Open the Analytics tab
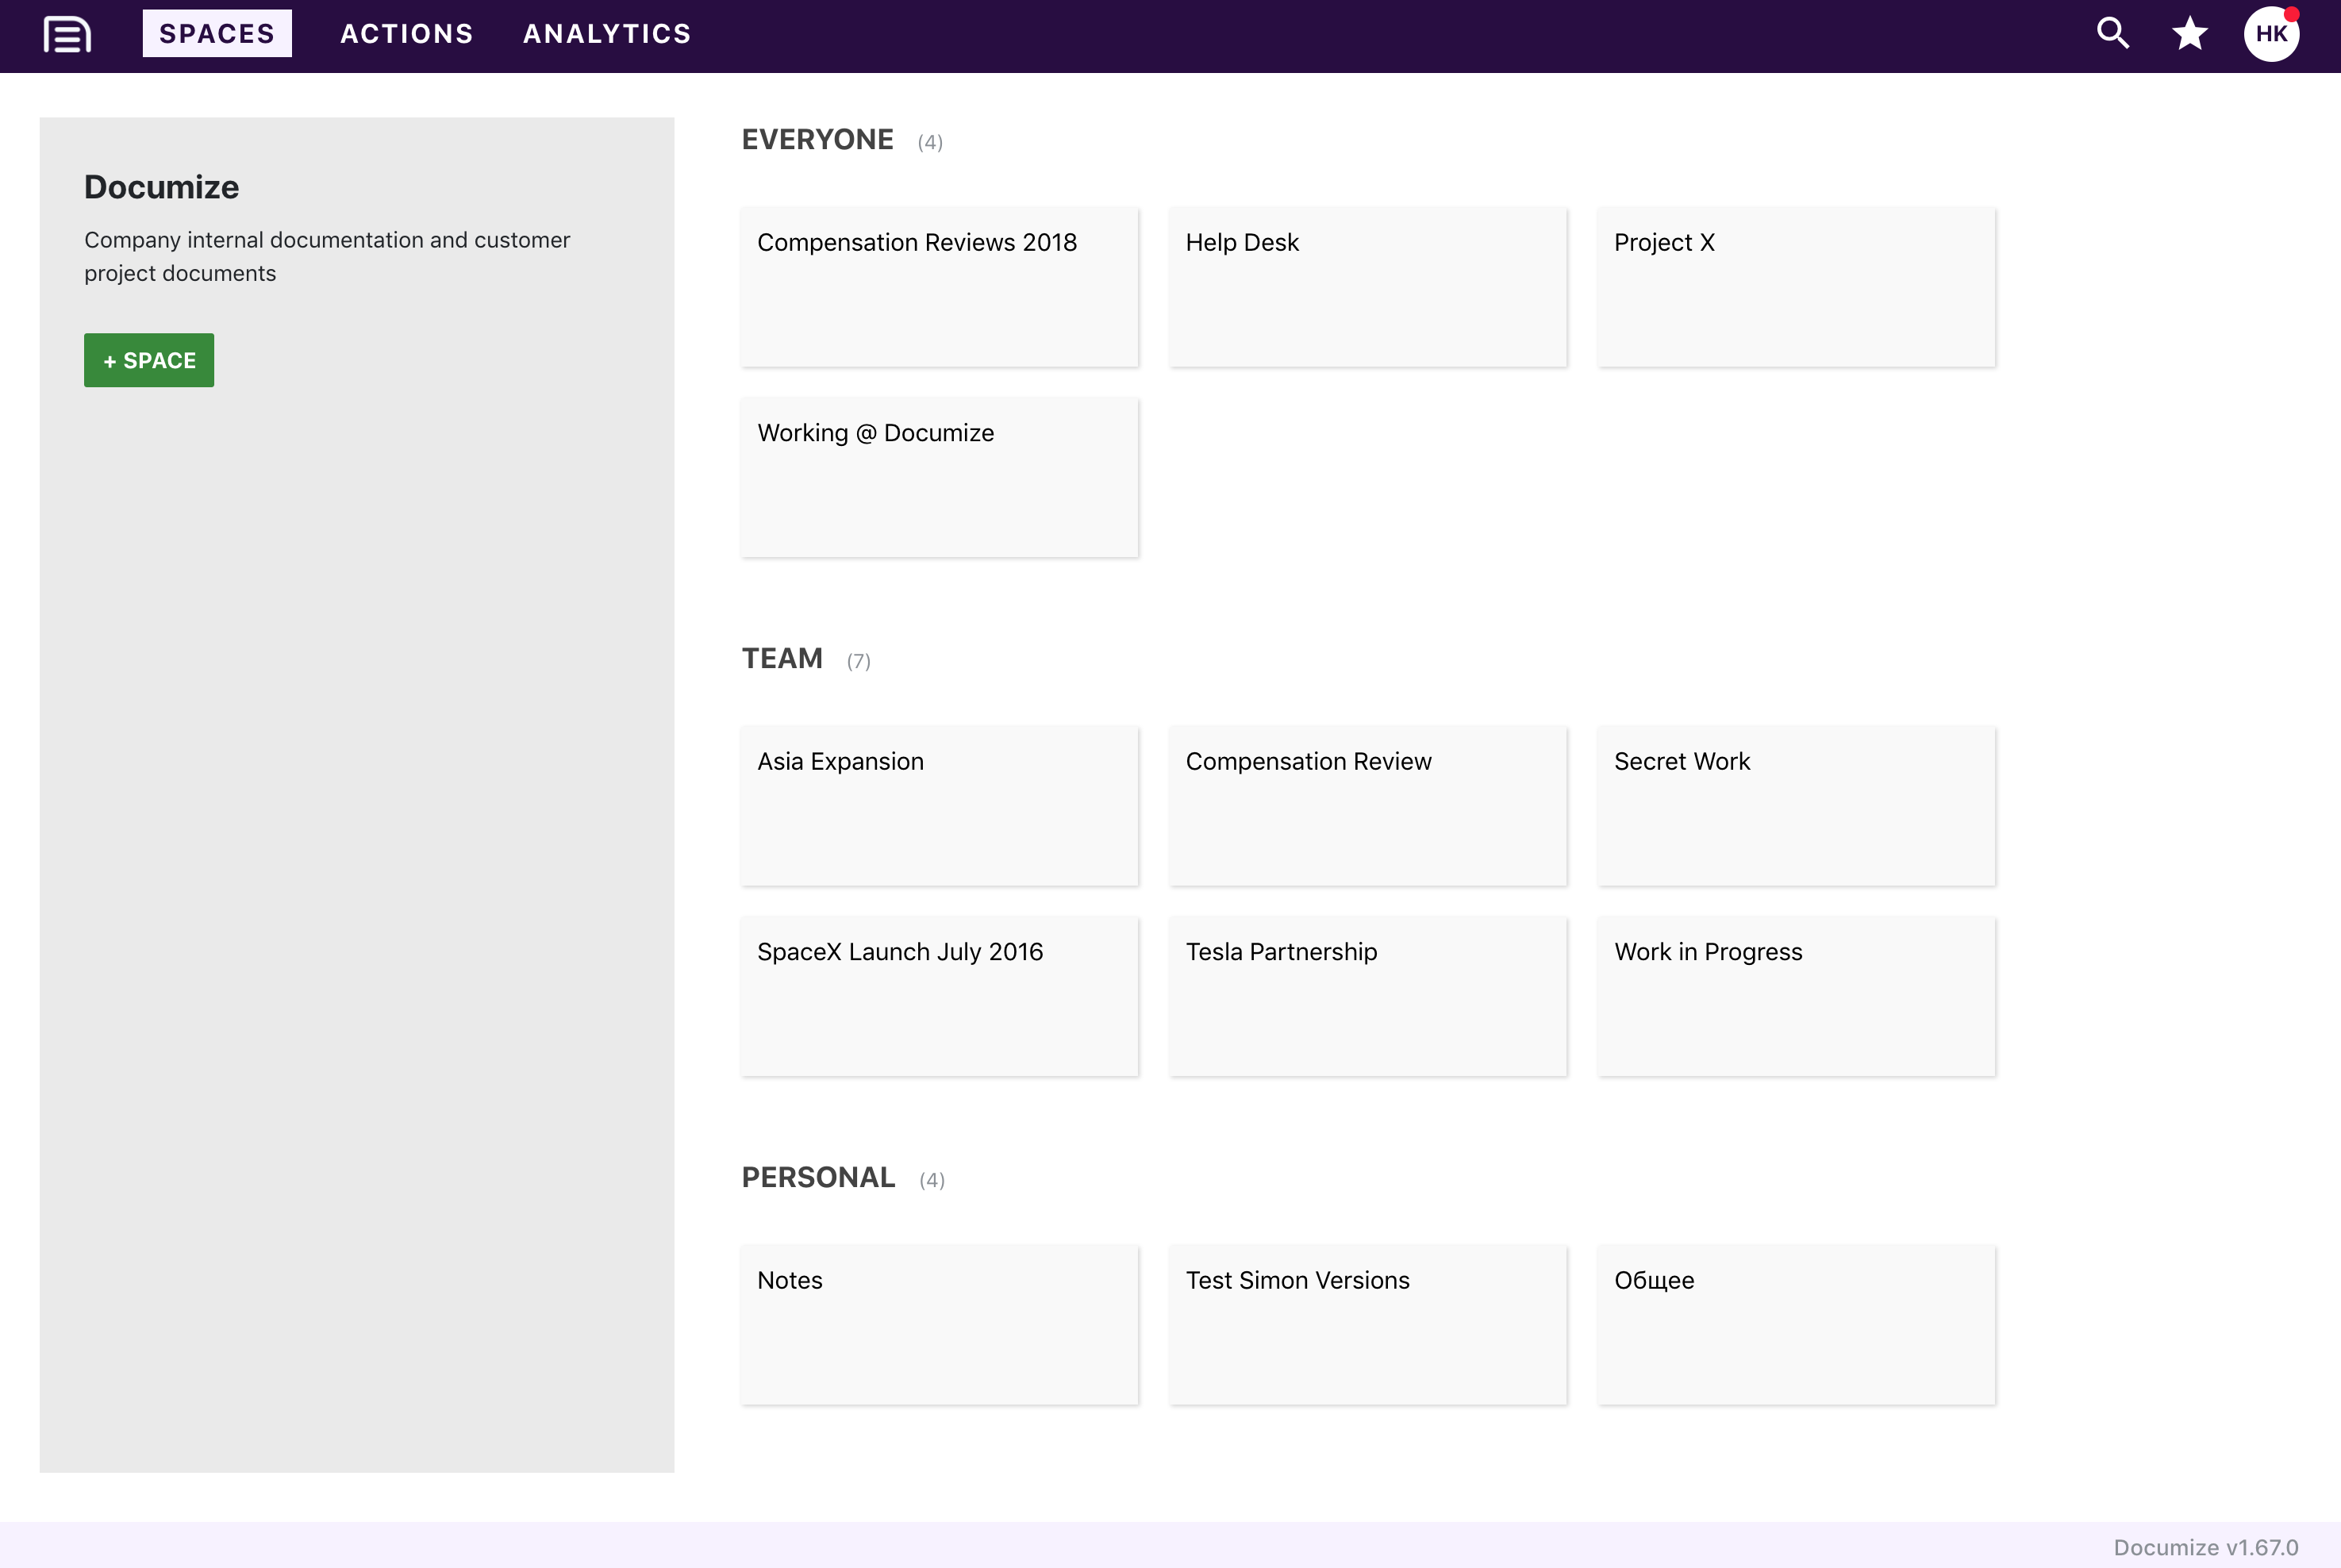 [607, 33]
